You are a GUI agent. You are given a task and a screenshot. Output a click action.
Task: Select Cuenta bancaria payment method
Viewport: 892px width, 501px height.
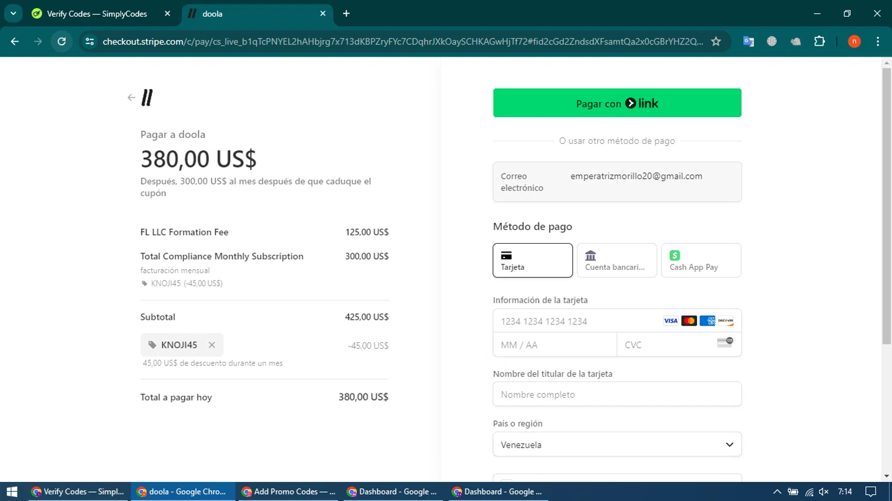[617, 260]
